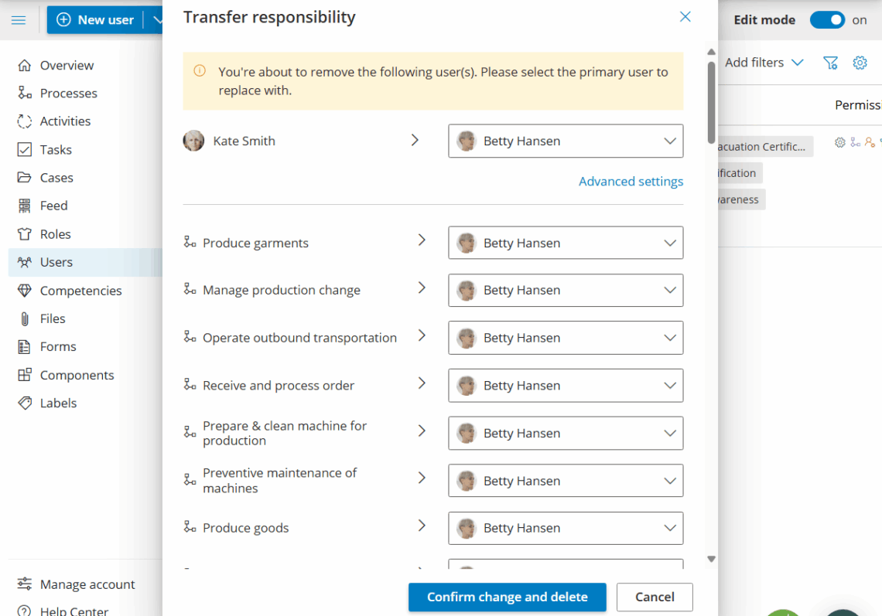Expand the Add filters dropdown
The image size is (882, 616).
(x=764, y=63)
